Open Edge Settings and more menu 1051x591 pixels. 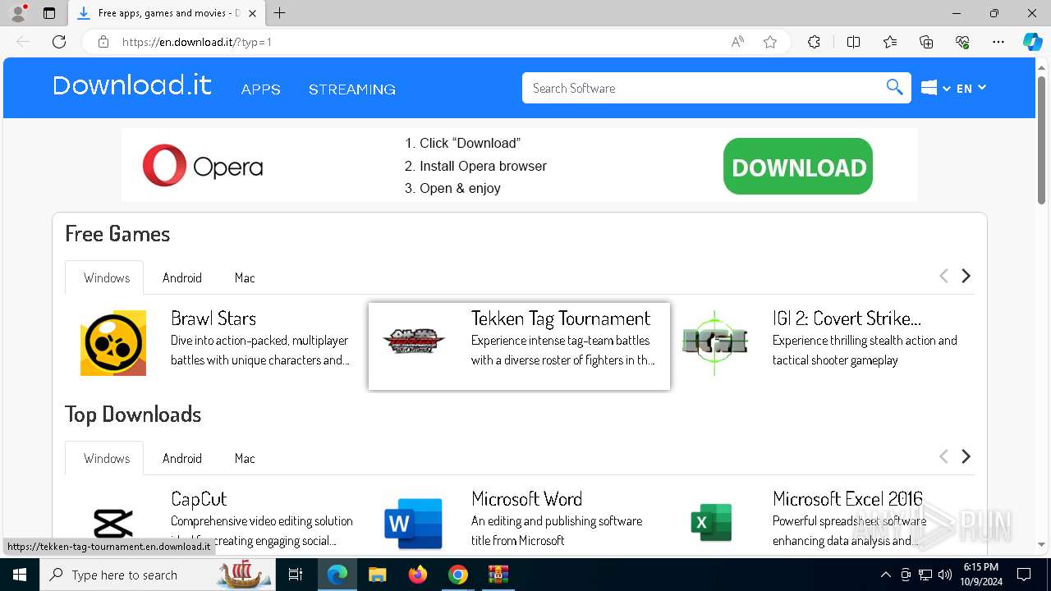(x=998, y=42)
